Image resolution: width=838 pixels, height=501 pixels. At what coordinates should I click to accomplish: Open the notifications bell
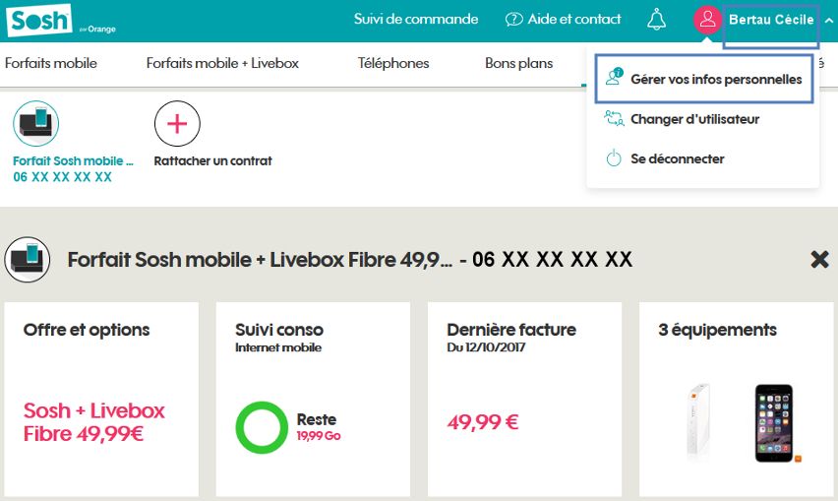point(656,20)
